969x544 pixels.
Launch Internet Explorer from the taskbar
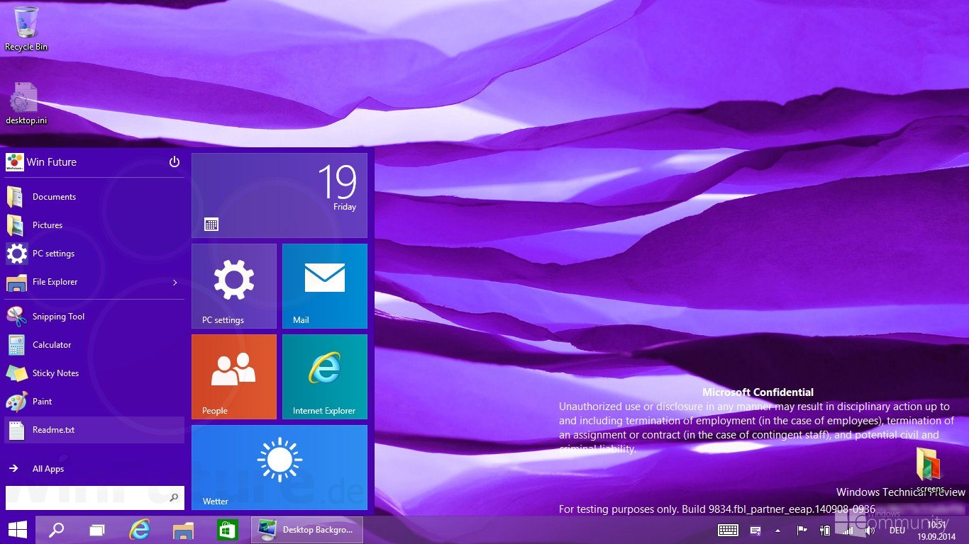(140, 530)
